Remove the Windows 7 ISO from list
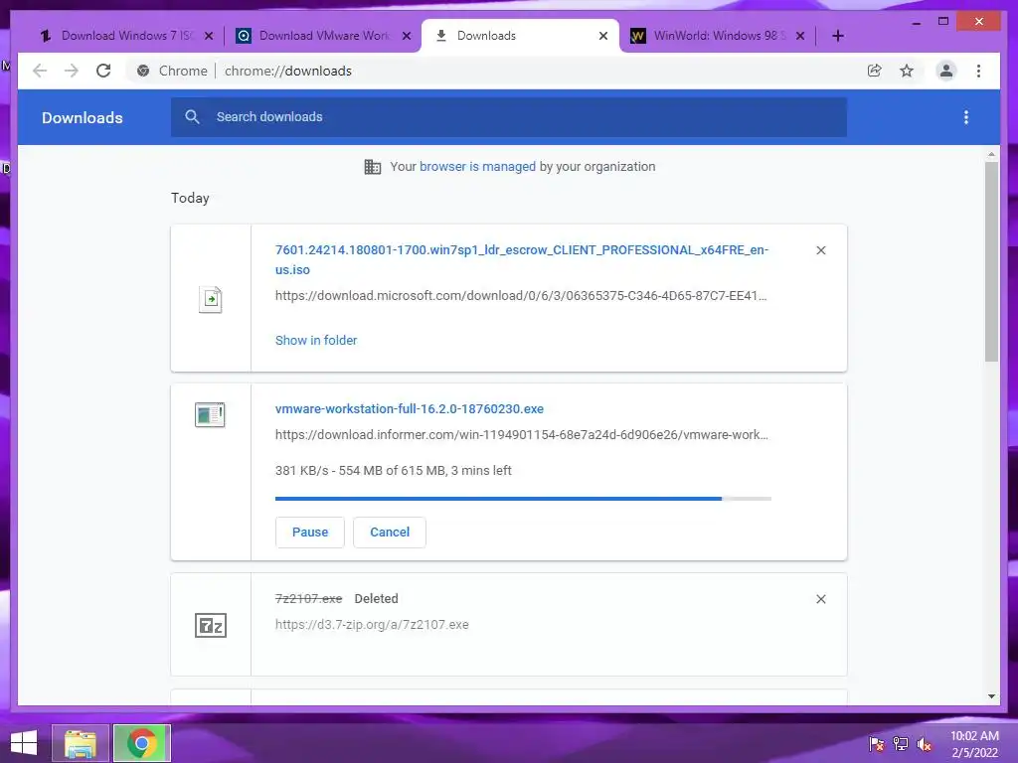 point(820,250)
